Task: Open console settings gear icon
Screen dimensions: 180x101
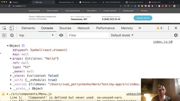Action: tap(176, 35)
